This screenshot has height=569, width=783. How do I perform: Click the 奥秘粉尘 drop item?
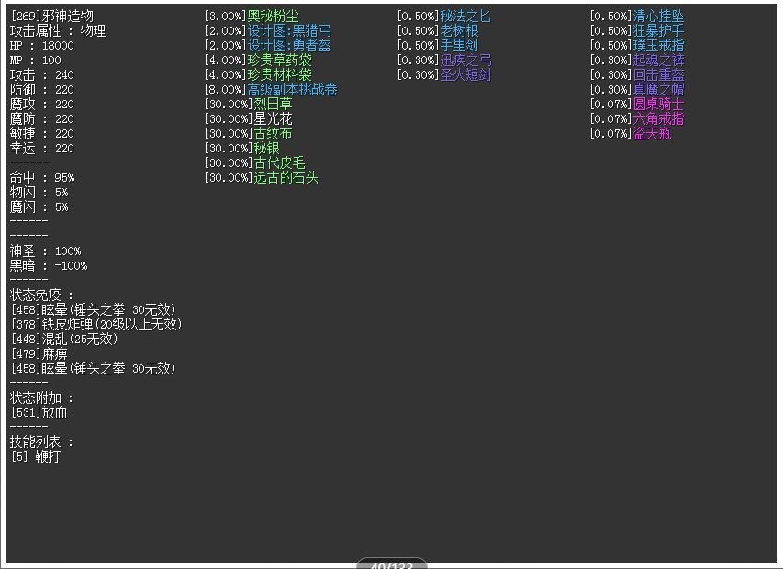273,16
